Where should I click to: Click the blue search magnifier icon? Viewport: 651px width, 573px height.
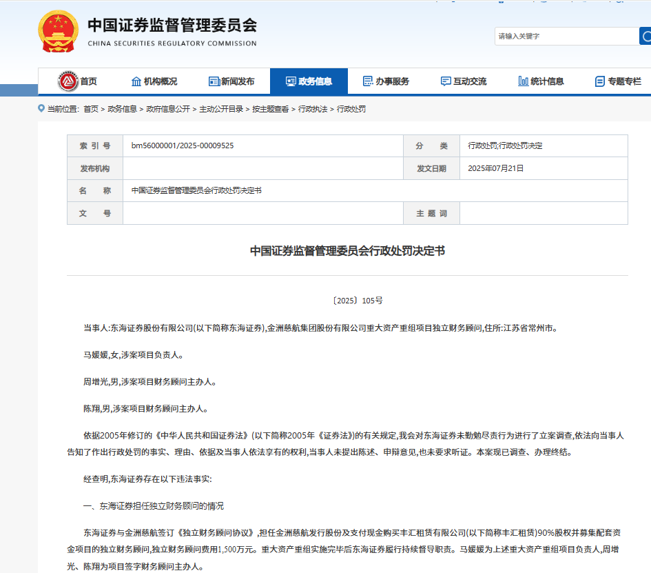(646, 36)
